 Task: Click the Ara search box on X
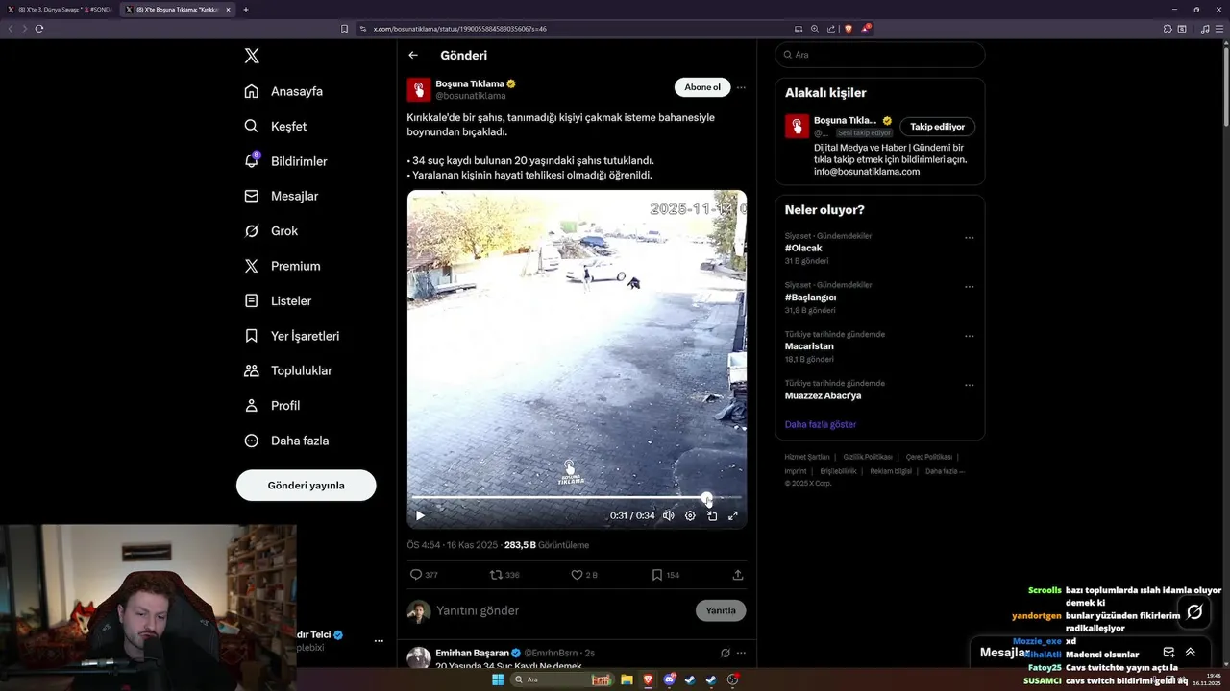point(879,55)
